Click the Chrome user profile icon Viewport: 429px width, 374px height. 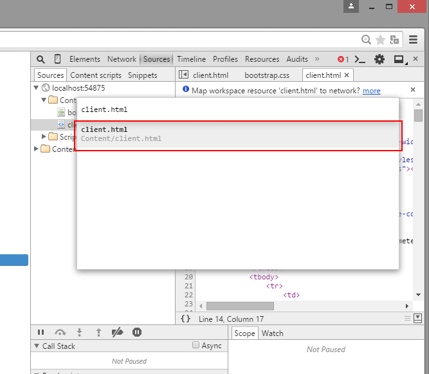coord(351,6)
